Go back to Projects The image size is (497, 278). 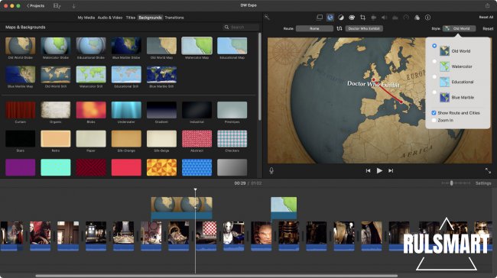coord(35,5)
